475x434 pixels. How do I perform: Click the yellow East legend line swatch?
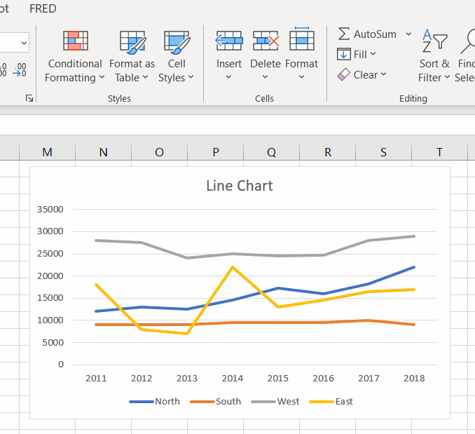pyautogui.click(x=322, y=402)
